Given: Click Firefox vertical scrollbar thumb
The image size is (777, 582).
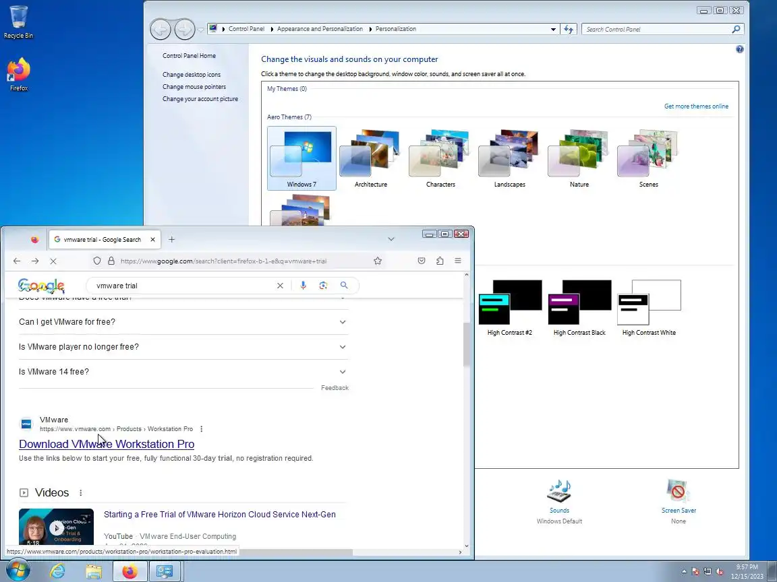Looking at the screenshot, I should (466, 344).
